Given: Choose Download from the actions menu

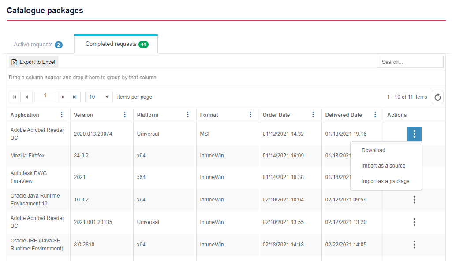Looking at the screenshot, I should [x=373, y=150].
